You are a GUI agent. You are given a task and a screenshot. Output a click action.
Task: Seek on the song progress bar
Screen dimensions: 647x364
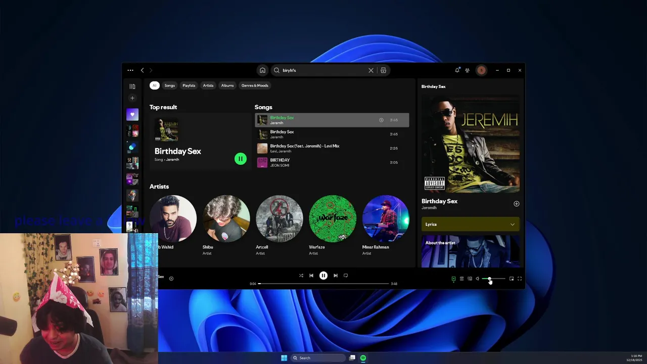click(x=323, y=284)
